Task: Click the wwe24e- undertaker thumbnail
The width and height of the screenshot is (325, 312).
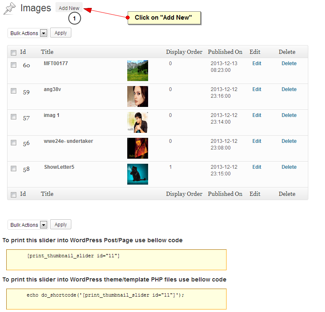Action: (138, 148)
